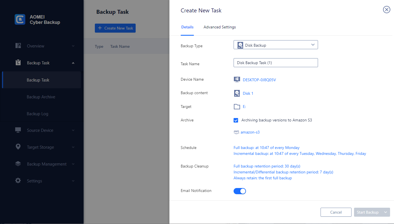Click the Task Name input field
Image resolution: width=394 pixels, height=224 pixels.
click(276, 63)
